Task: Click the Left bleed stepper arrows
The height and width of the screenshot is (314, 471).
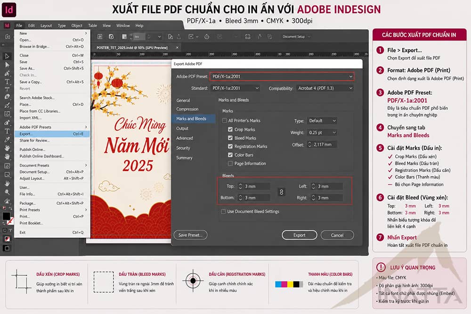Action: tap(313, 186)
